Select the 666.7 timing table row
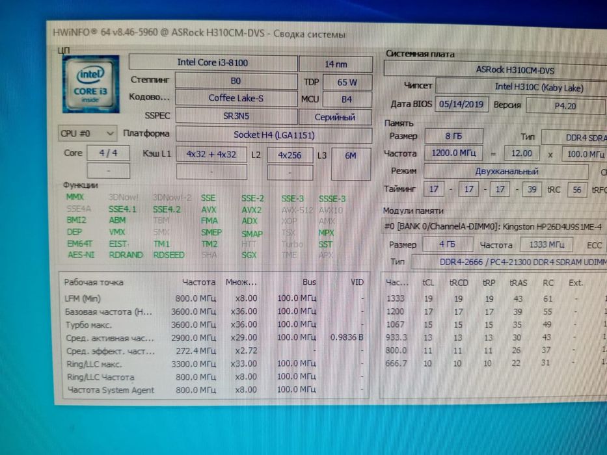 [x=494, y=363]
